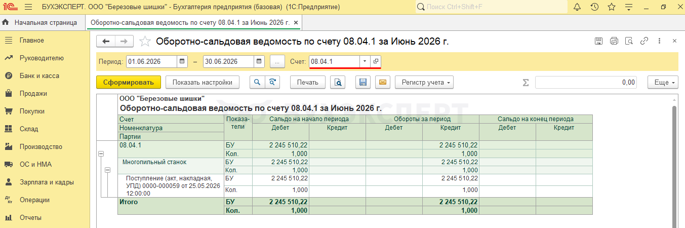Open notifications bell icon
Screen dimensions: 685x228
[577, 7]
